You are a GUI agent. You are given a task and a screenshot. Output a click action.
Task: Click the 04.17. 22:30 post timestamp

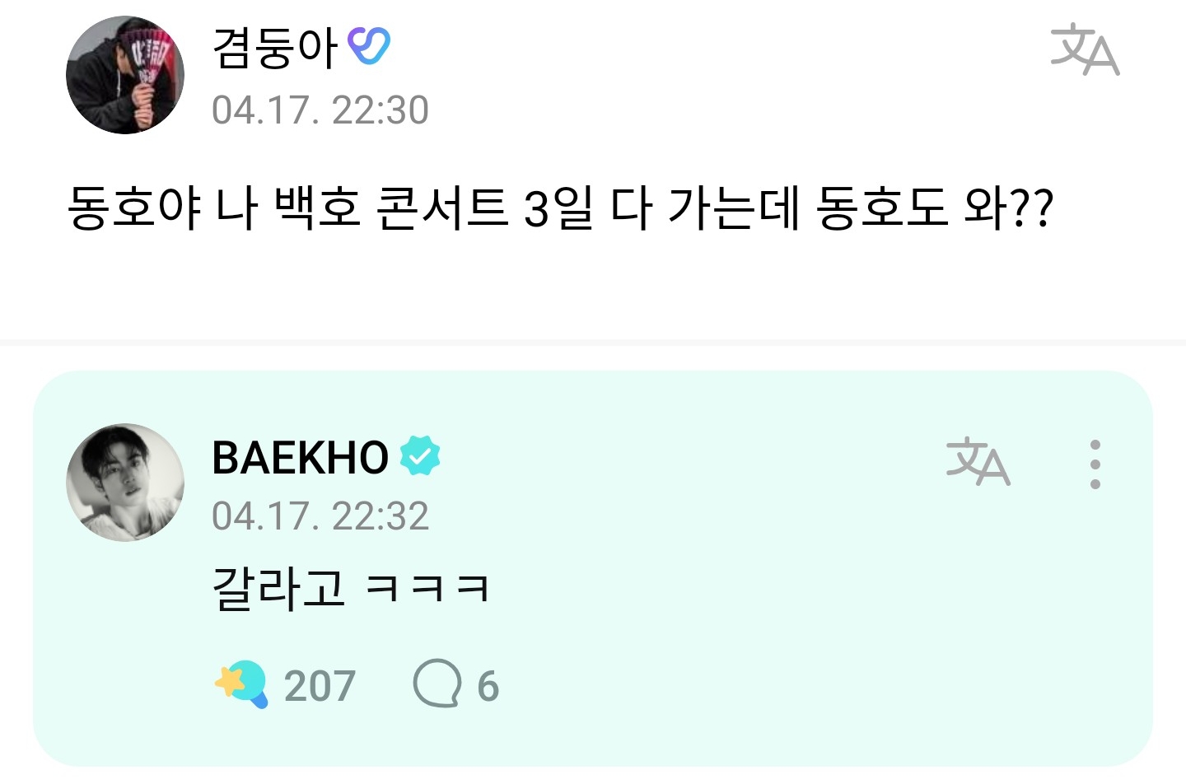click(320, 110)
